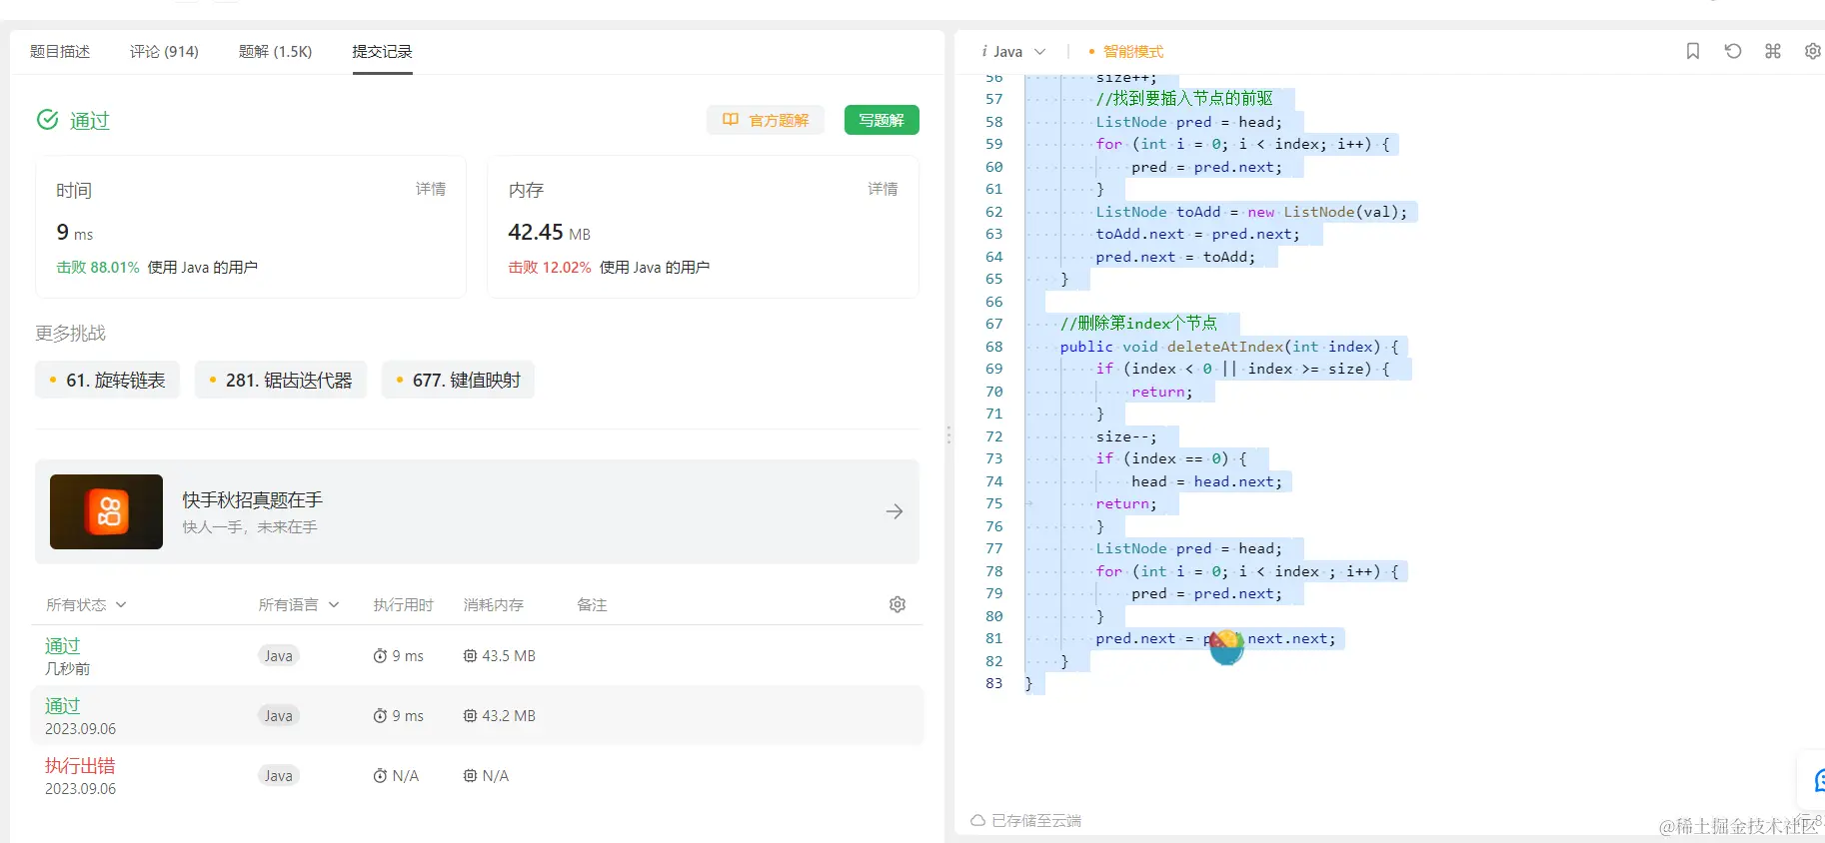
Task: Click the chat bubble icon at right edge
Action: coord(1819,780)
